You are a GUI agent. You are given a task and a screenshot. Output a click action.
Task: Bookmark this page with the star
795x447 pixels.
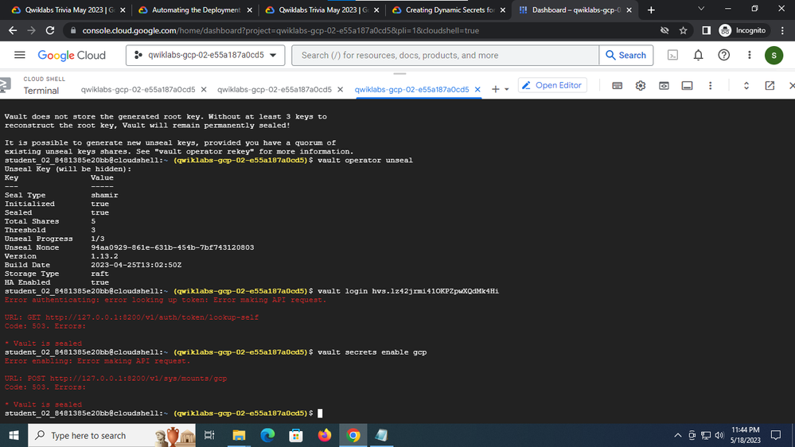tap(683, 30)
